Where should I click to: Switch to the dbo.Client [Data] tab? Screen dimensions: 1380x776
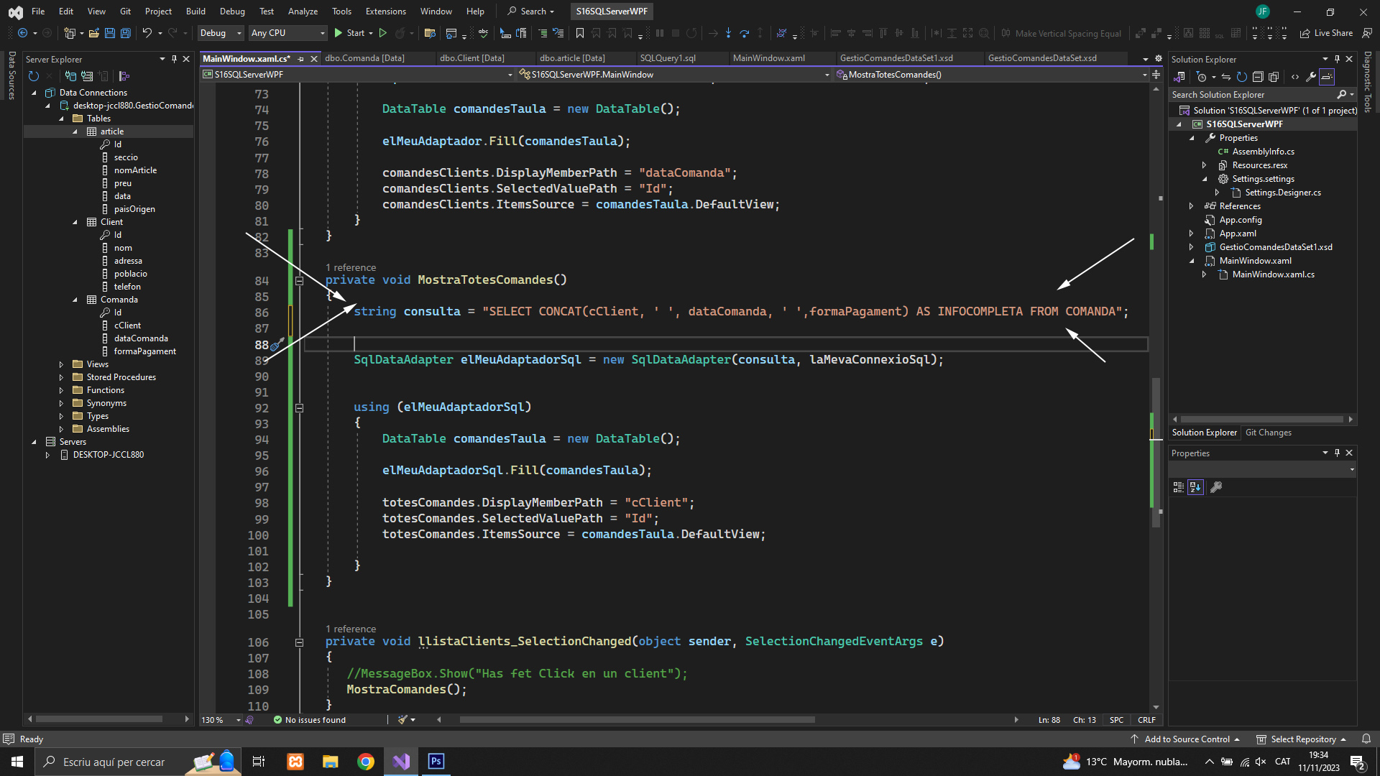471,58
